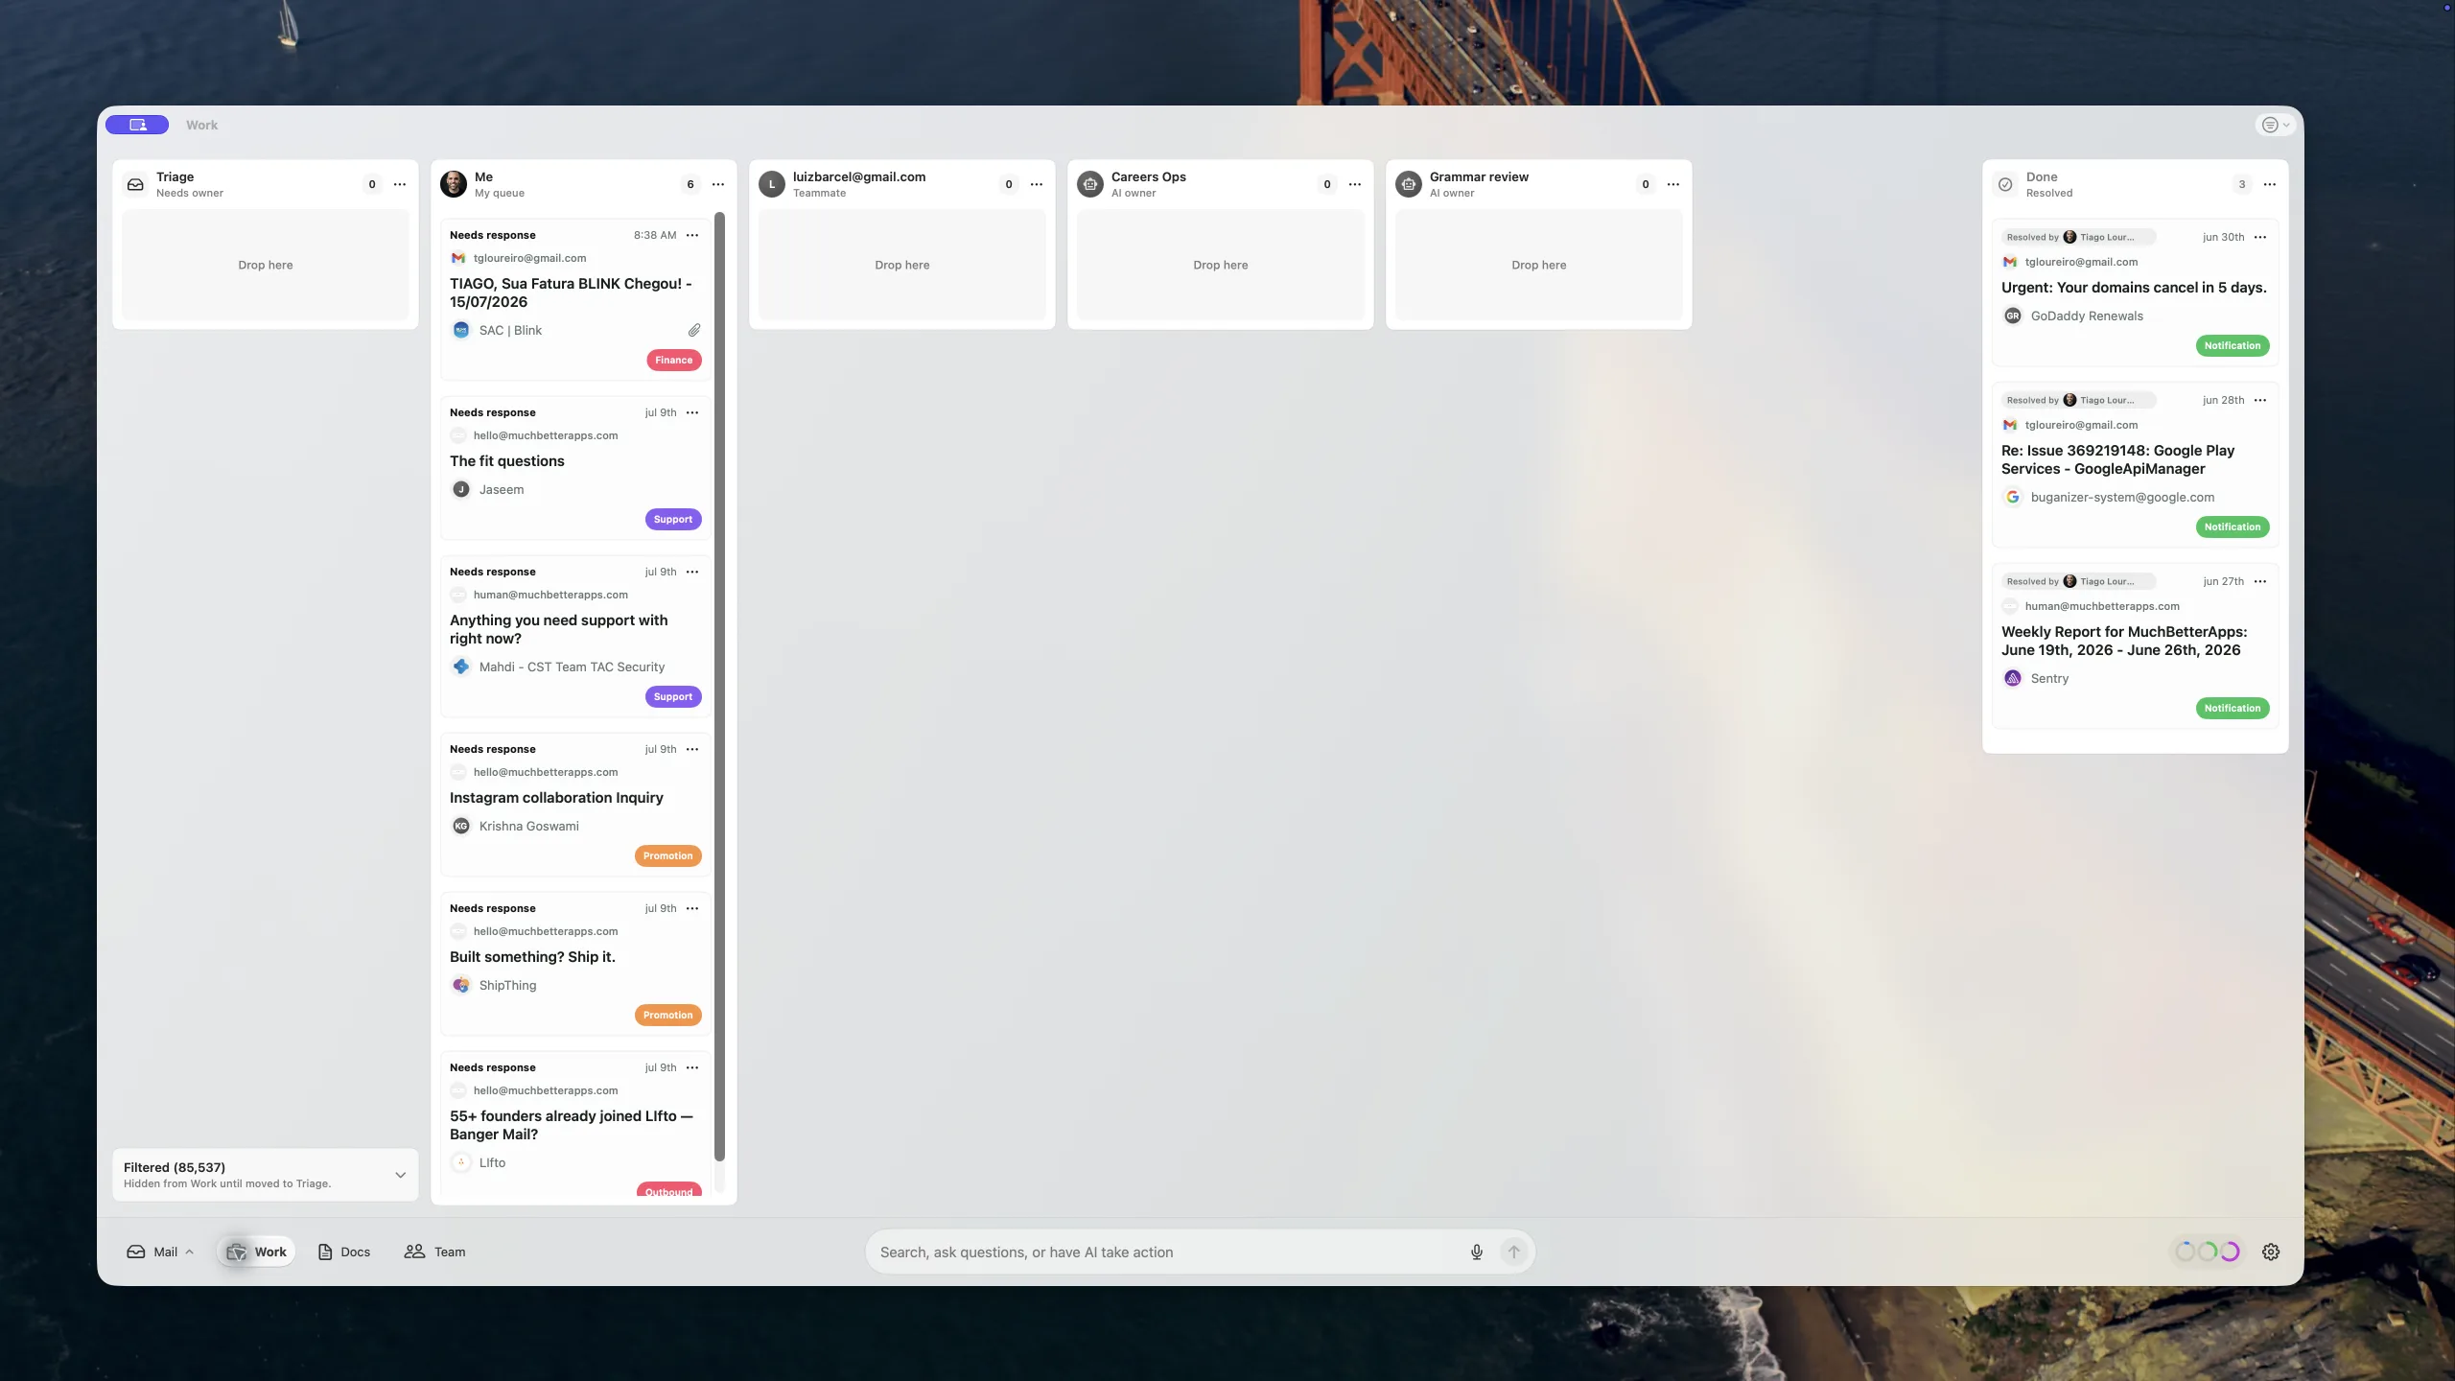2455x1381 pixels.
Task: Open the Triage column options menu
Action: click(400, 184)
